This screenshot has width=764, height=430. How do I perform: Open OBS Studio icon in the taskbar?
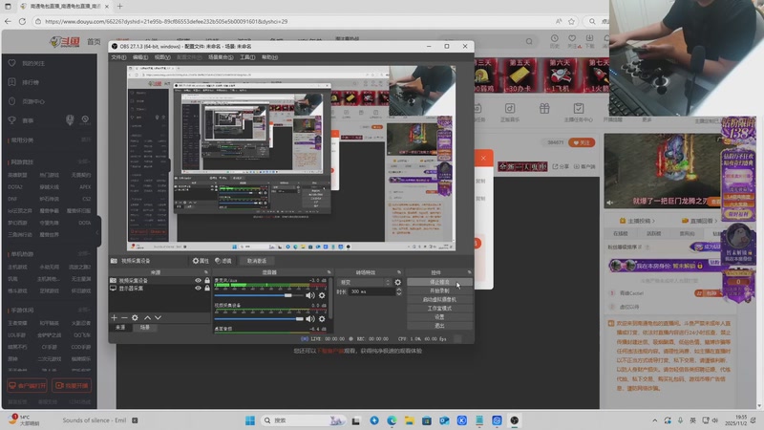pos(514,420)
